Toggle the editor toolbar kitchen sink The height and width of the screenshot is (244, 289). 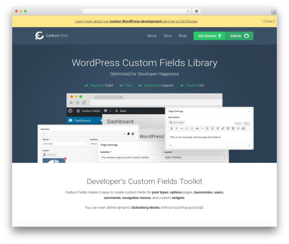pyautogui.click(x=243, y=129)
